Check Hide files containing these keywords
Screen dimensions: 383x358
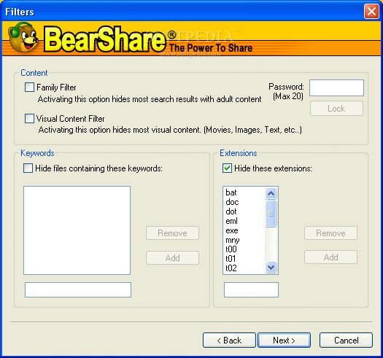pyautogui.click(x=28, y=168)
